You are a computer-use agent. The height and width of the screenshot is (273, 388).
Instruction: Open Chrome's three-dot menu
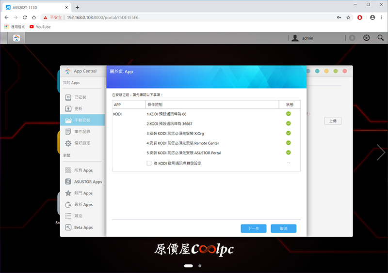click(x=382, y=17)
